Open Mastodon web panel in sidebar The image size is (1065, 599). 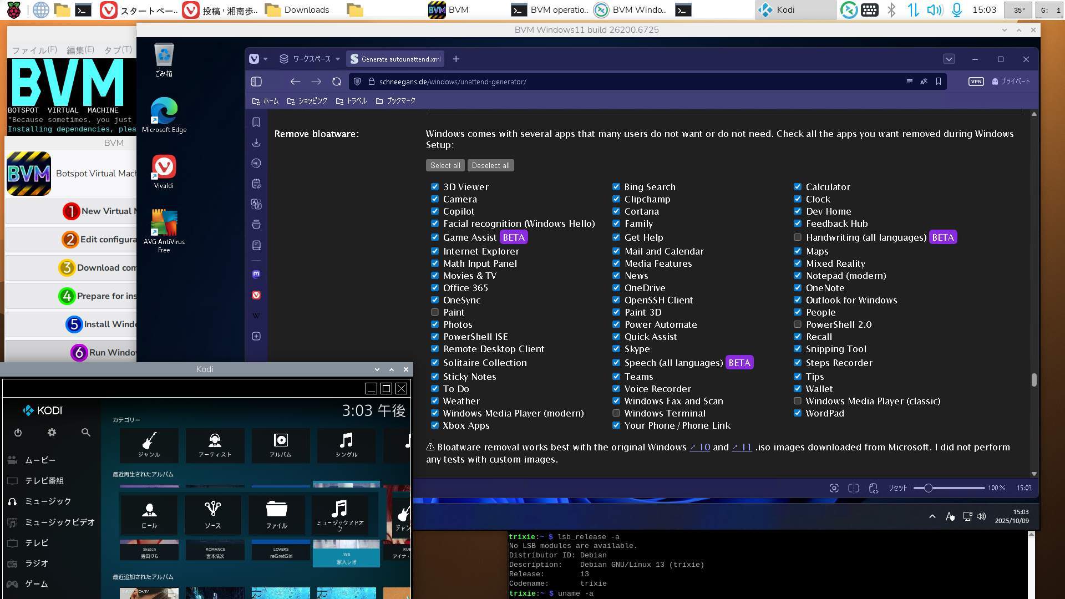coord(256,274)
